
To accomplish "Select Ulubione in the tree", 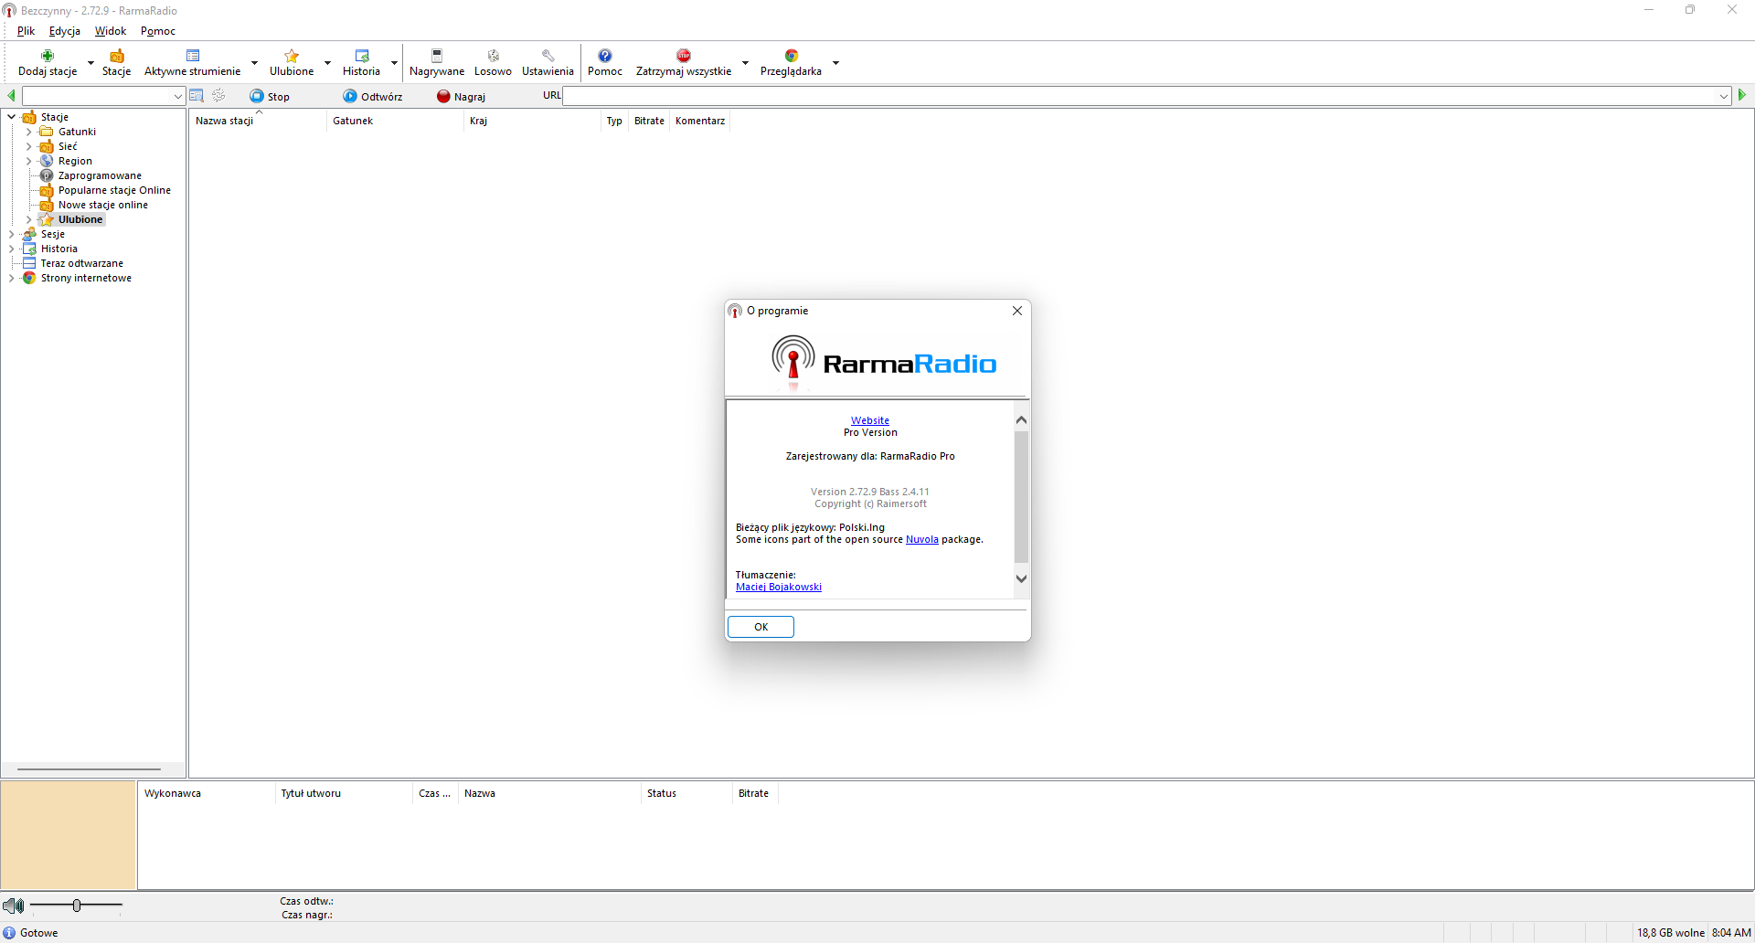I will pyautogui.click(x=80, y=219).
